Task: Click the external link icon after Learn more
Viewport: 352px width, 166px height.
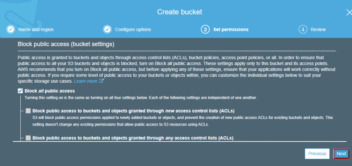Action: tap(101, 81)
